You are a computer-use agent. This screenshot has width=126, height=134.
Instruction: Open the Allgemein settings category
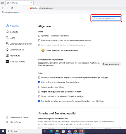pos(12,26)
